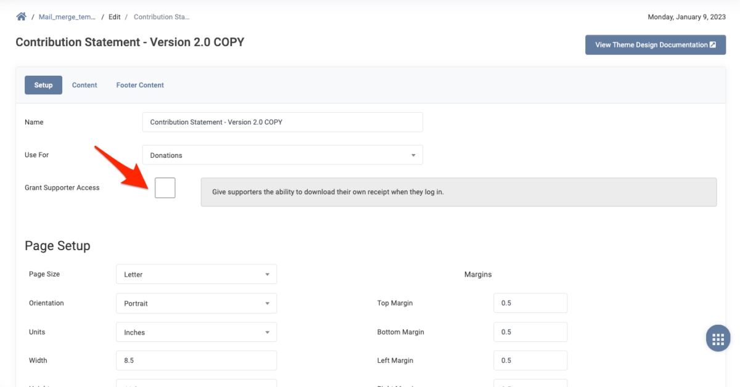Click the external-link icon on the documentation button
Image resolution: width=740 pixels, height=387 pixels.
coord(714,44)
